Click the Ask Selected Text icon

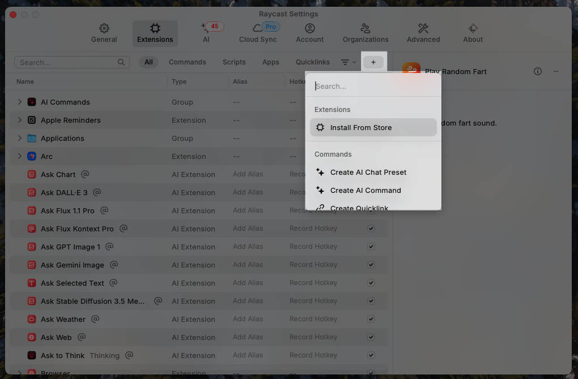[x=32, y=283]
